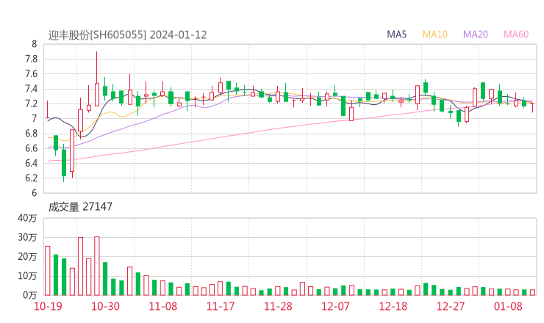This screenshot has height=323, width=544.
Task: Click the 20万 volume axis label
Action: click(27, 257)
